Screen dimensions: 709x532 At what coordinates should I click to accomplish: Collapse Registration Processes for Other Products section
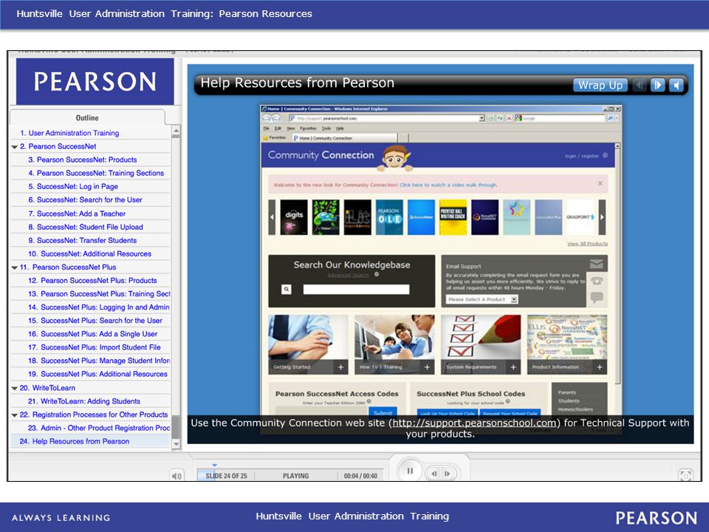click(x=15, y=415)
